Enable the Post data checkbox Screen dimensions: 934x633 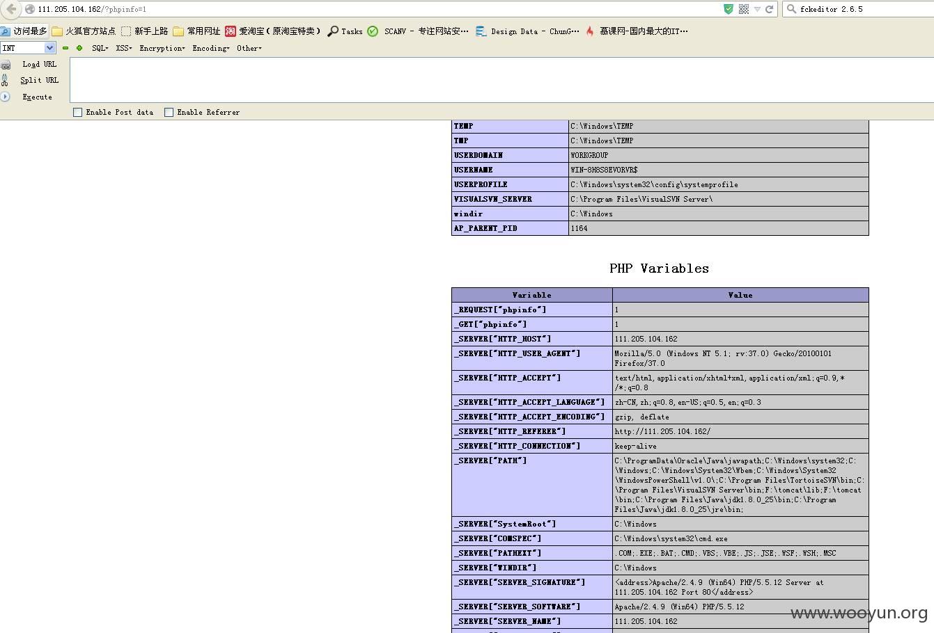click(77, 112)
